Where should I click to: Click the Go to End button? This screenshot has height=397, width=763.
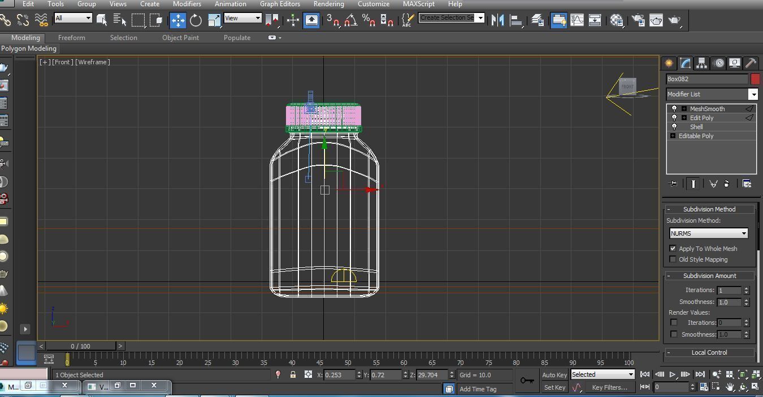(x=700, y=374)
